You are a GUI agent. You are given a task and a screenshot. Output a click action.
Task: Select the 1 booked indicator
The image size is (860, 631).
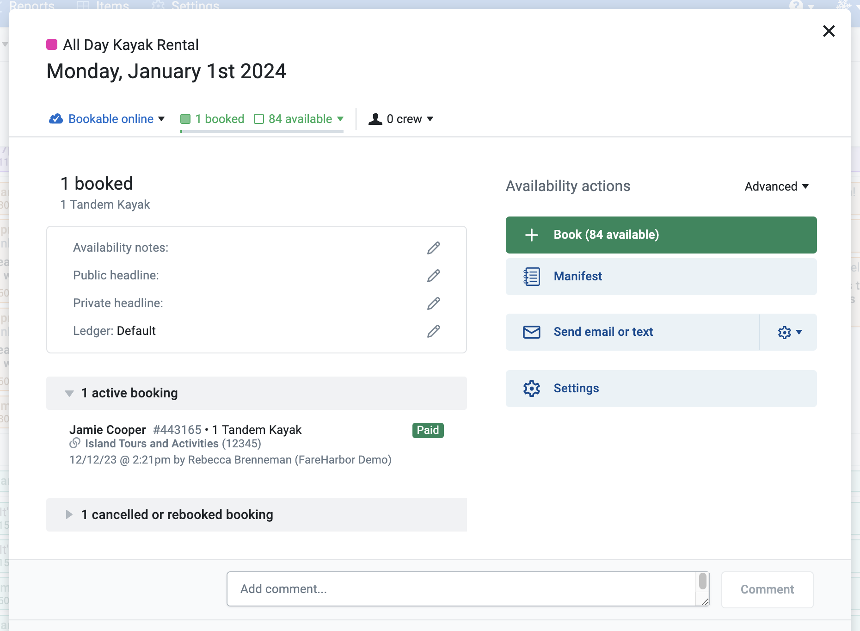(213, 119)
